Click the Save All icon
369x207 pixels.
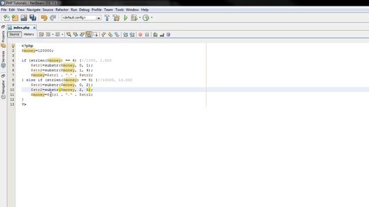click(x=33, y=18)
